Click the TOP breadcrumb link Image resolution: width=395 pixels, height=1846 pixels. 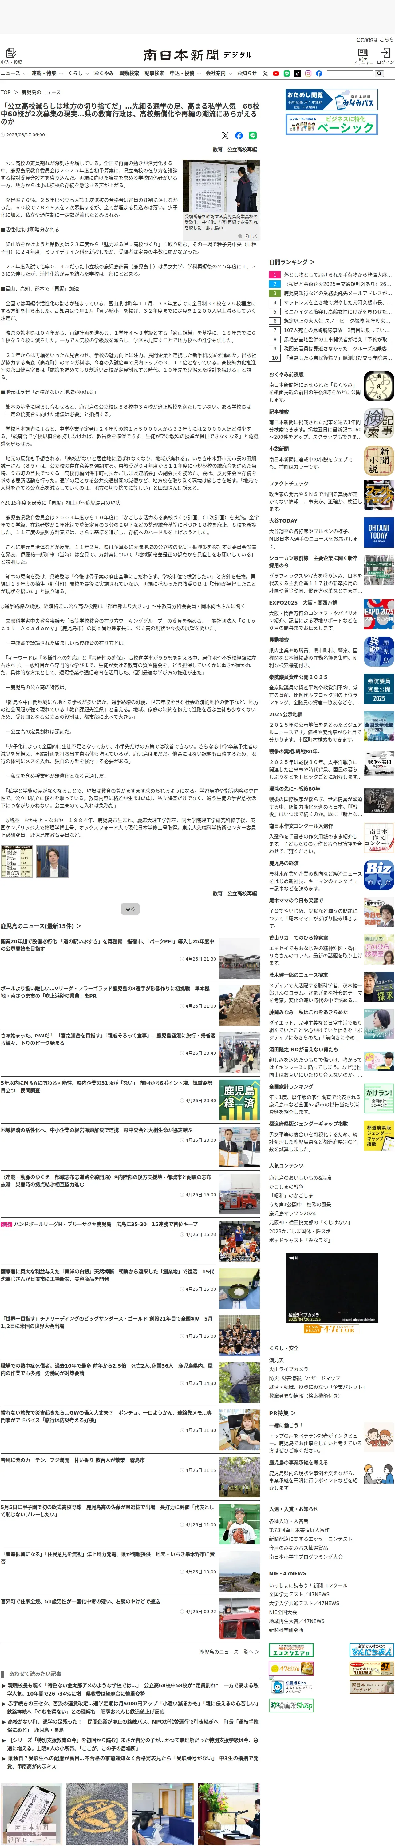tap(6, 92)
